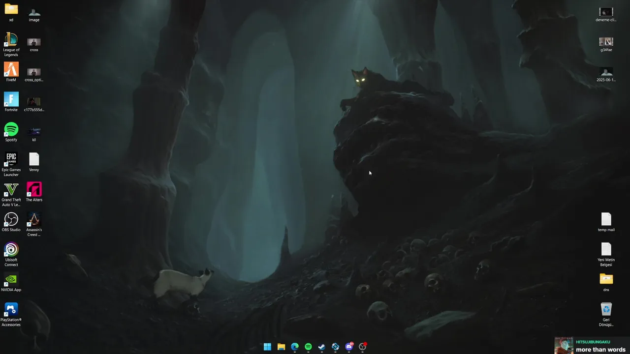Screen dimensions: 630x354
Task: Open Discord from the taskbar
Action: [349, 347]
